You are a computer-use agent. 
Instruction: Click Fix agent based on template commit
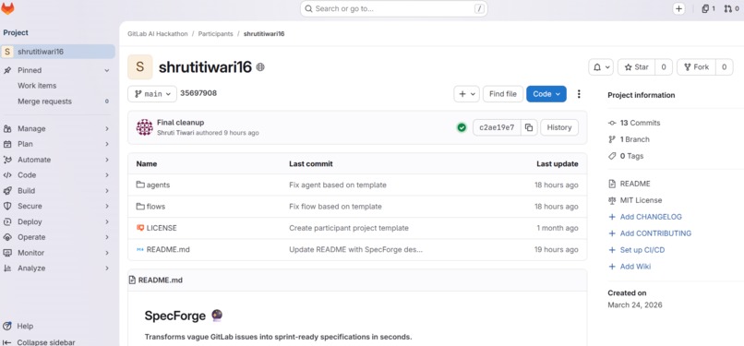click(338, 185)
